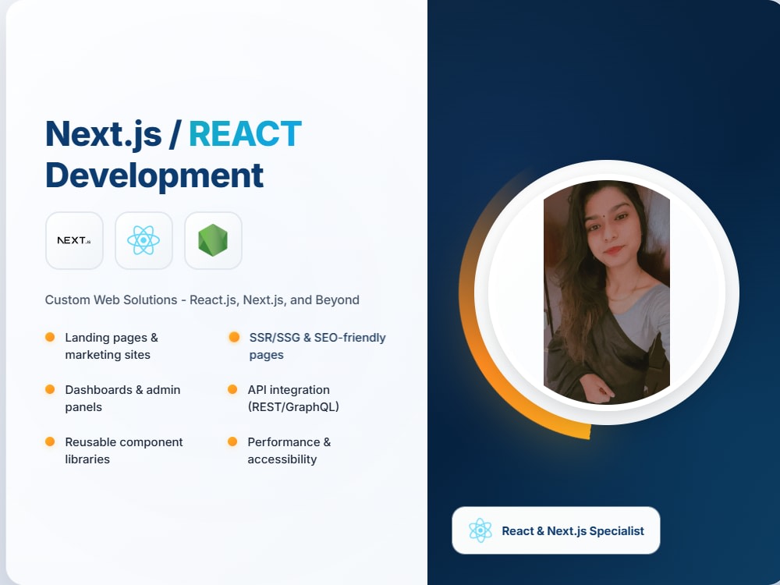Click orange bullet beside 'SSR/SSG'
Screen dimensions: 780x585
tap(234, 337)
